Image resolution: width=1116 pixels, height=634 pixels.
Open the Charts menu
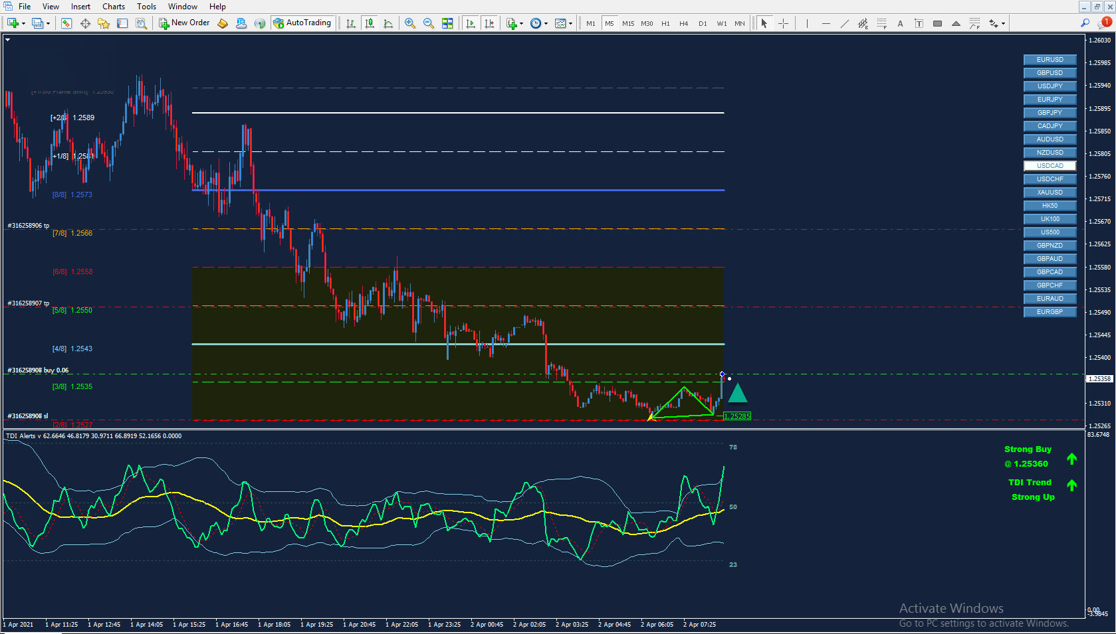coord(114,7)
